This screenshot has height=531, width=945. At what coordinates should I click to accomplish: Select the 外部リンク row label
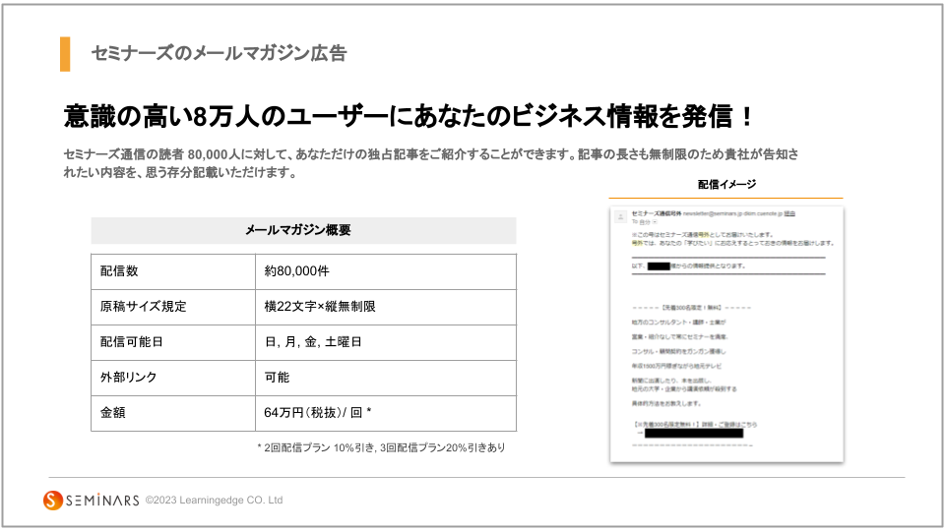click(x=173, y=378)
